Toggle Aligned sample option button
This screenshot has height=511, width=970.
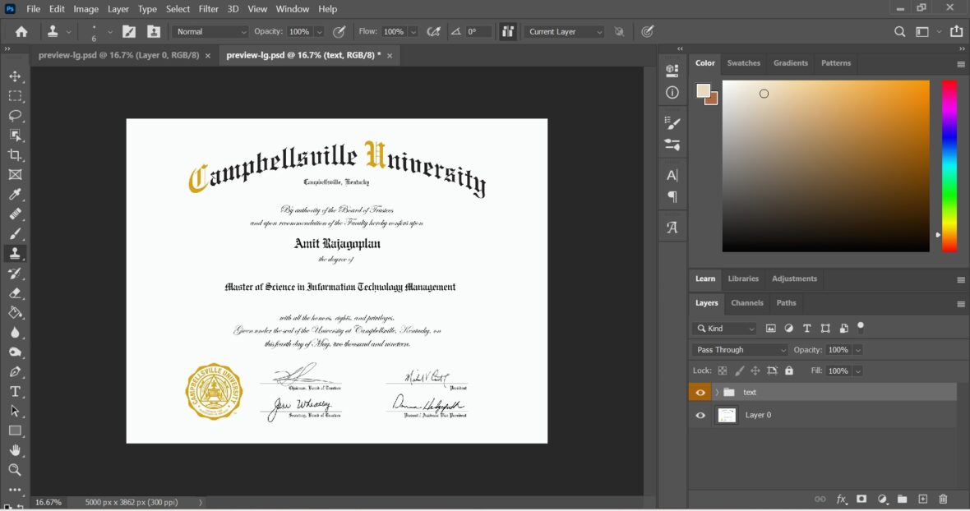[508, 31]
